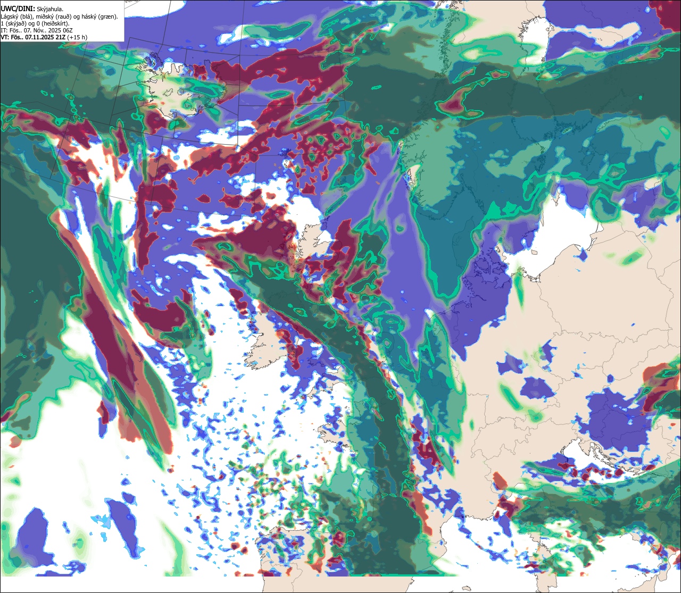This screenshot has width=681, height=593.
Task: Select the valid time "VT: Fös.. 07.11.2025 21Z (+15 h)"
Action: [x=44, y=37]
